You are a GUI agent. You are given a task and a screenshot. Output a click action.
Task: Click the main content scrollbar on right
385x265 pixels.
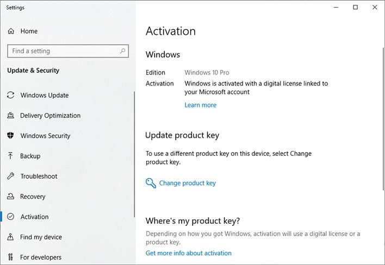383,119
